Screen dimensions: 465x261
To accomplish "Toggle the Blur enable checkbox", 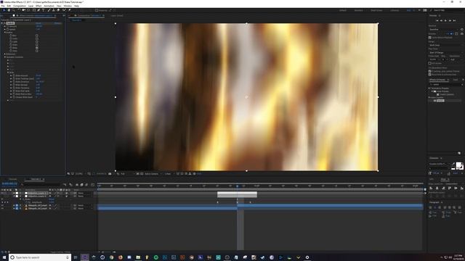I will click(37, 36).
